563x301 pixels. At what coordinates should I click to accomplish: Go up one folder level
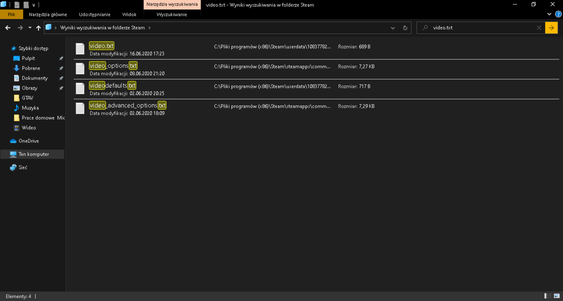[x=38, y=28]
